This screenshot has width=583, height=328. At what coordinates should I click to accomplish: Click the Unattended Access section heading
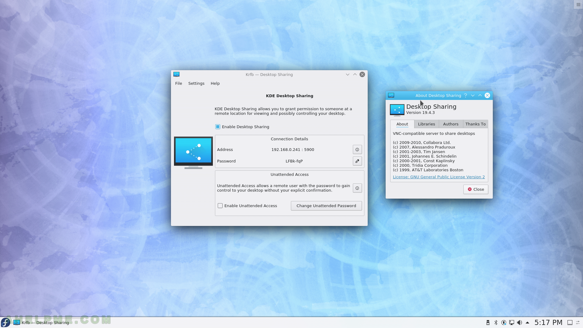289,174
